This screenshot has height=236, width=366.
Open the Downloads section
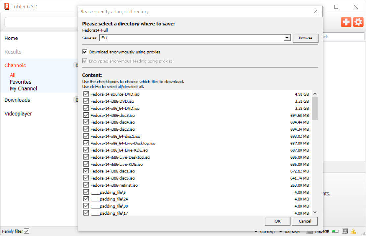click(x=17, y=100)
